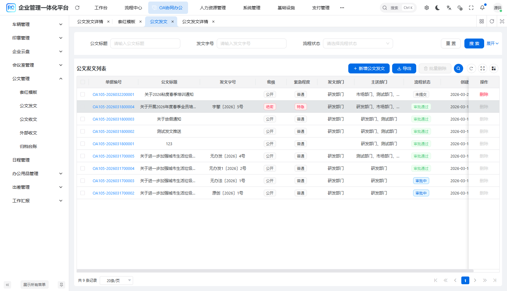Open document link OA105-2026031700005
This screenshot has width=507, height=291.
coord(113,156)
